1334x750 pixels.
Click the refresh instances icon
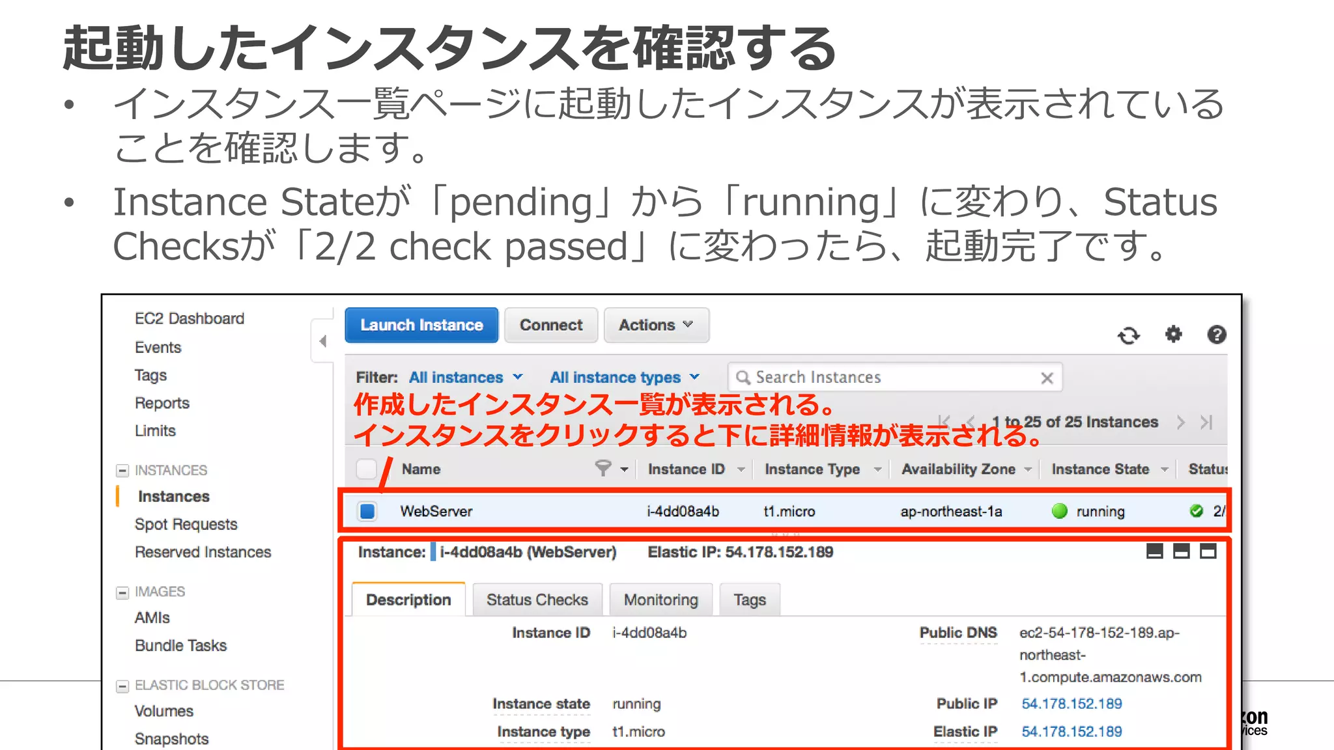tap(1128, 335)
